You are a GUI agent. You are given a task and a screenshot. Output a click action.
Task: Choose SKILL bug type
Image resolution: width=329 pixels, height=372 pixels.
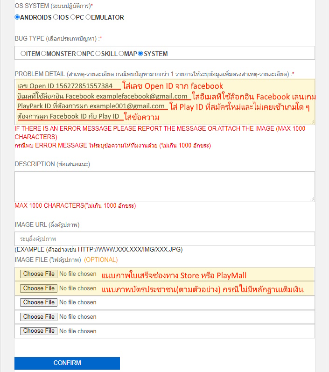click(98, 54)
